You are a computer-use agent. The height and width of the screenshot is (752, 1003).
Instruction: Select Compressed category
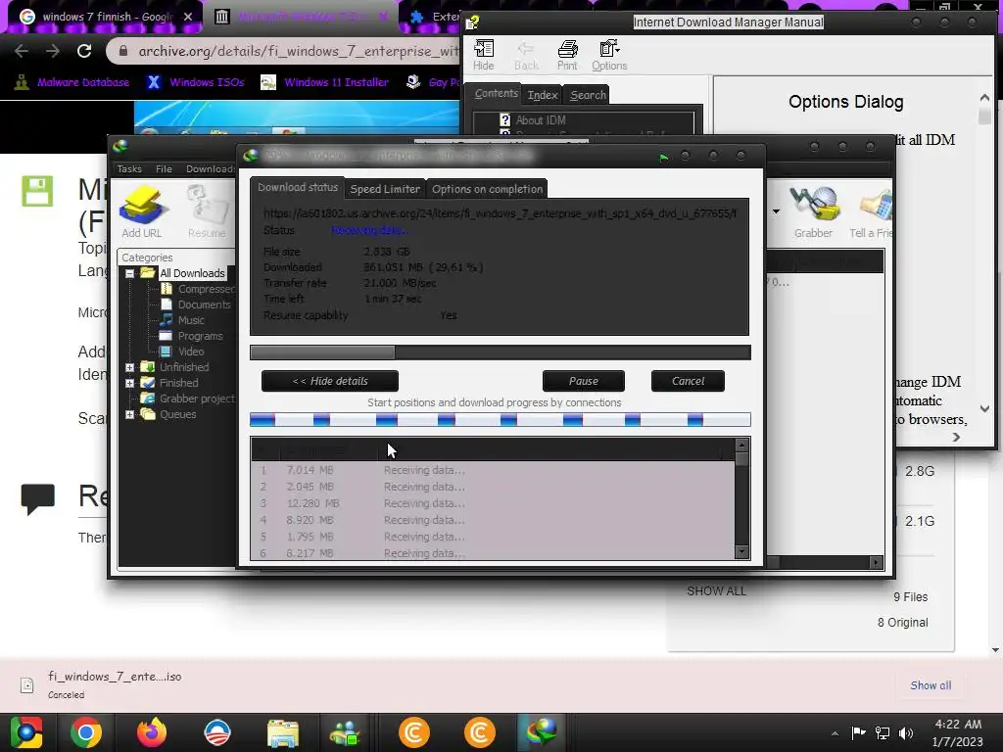coord(206,289)
